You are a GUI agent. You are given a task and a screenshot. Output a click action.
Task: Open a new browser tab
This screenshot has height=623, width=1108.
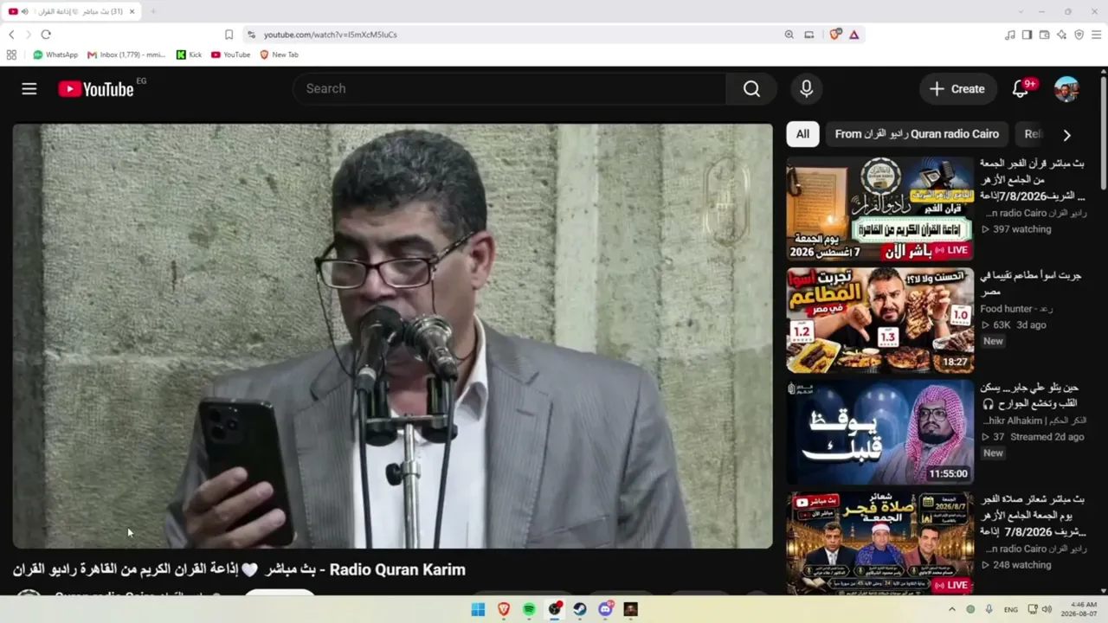tap(153, 11)
